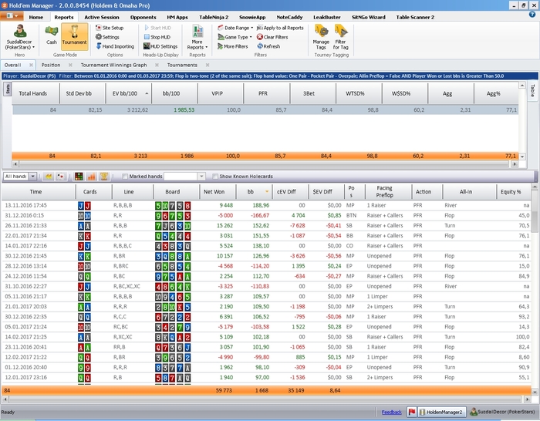Open the SitNGo Wizard tab

tap(369, 17)
